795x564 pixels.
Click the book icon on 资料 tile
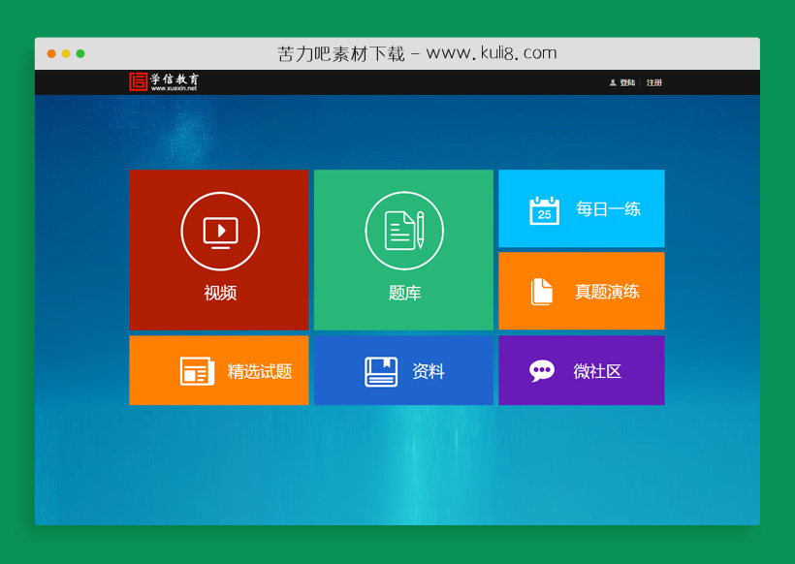pos(383,370)
